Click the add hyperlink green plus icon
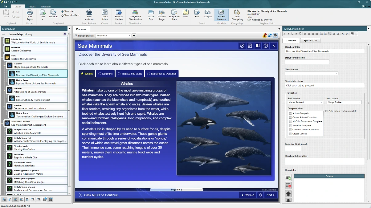The height and width of the screenshot is (208, 371). pyautogui.click(x=288, y=177)
